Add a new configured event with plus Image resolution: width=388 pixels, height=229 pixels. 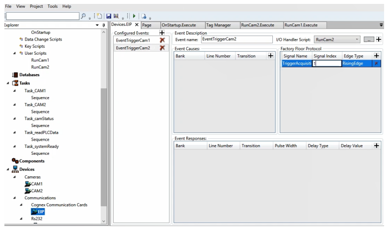coord(163,32)
